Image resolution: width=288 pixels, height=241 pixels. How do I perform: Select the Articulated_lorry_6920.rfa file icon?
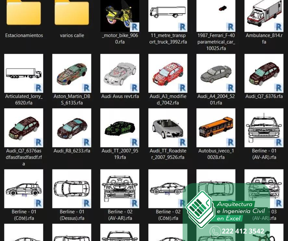[24, 73]
